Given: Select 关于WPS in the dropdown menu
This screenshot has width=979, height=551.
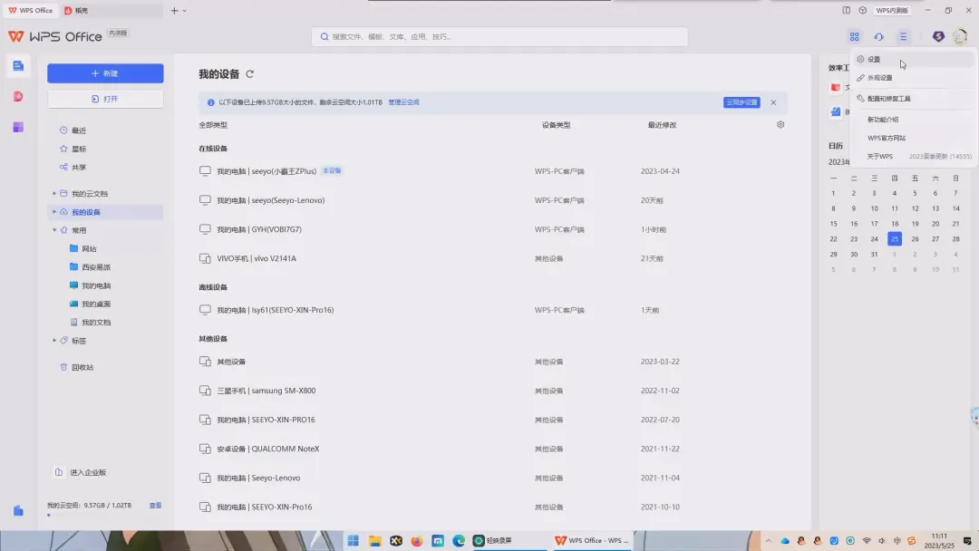Looking at the screenshot, I should 912,157.
